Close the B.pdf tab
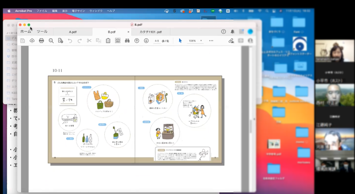 128,32
